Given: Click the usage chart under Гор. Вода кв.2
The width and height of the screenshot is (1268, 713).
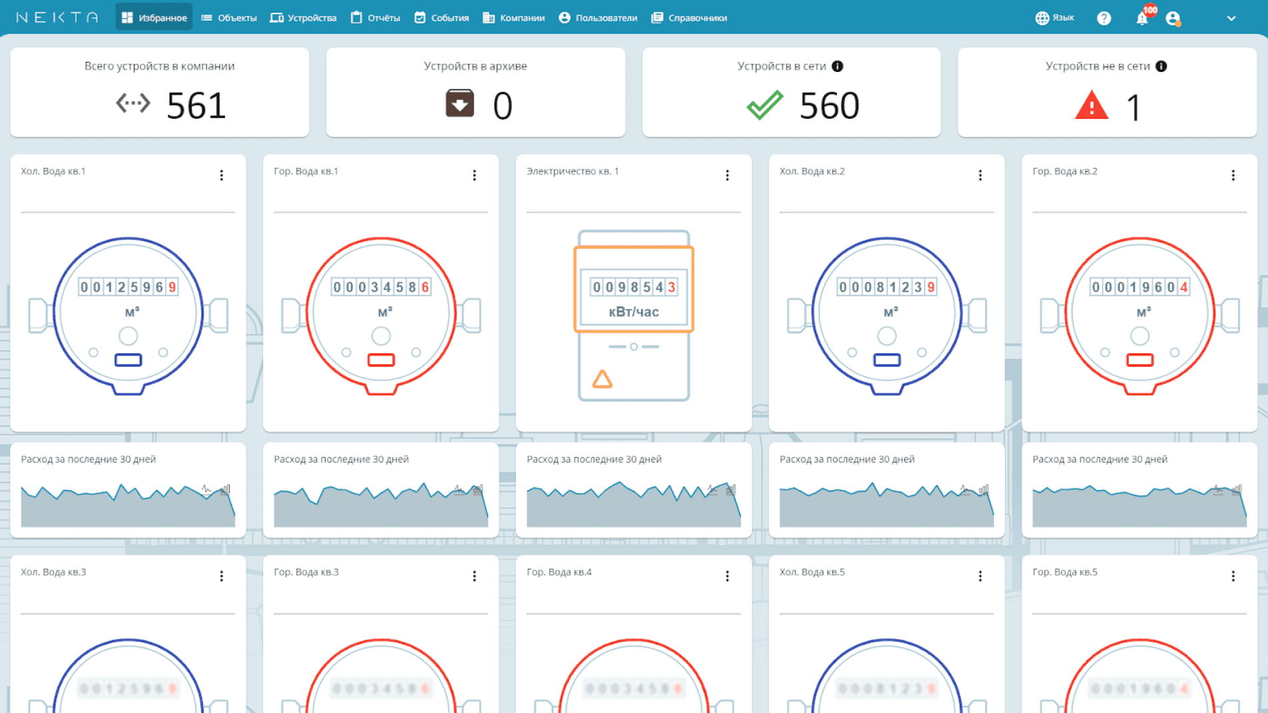Looking at the screenshot, I should pyautogui.click(x=1140, y=505).
